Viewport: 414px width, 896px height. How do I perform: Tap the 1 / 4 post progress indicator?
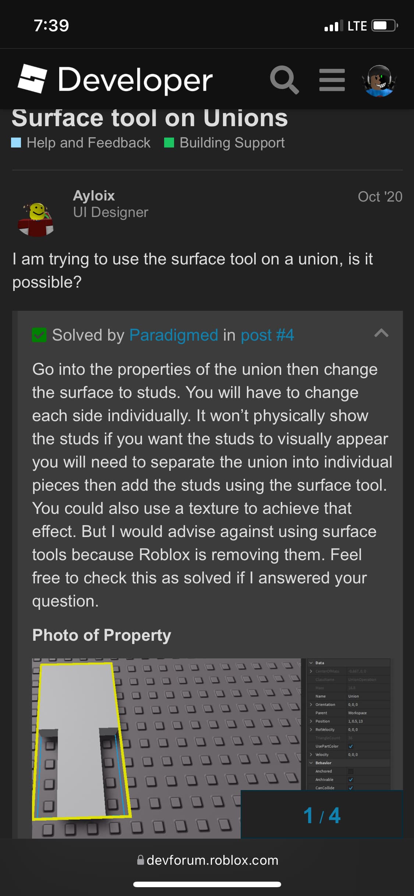[322, 815]
